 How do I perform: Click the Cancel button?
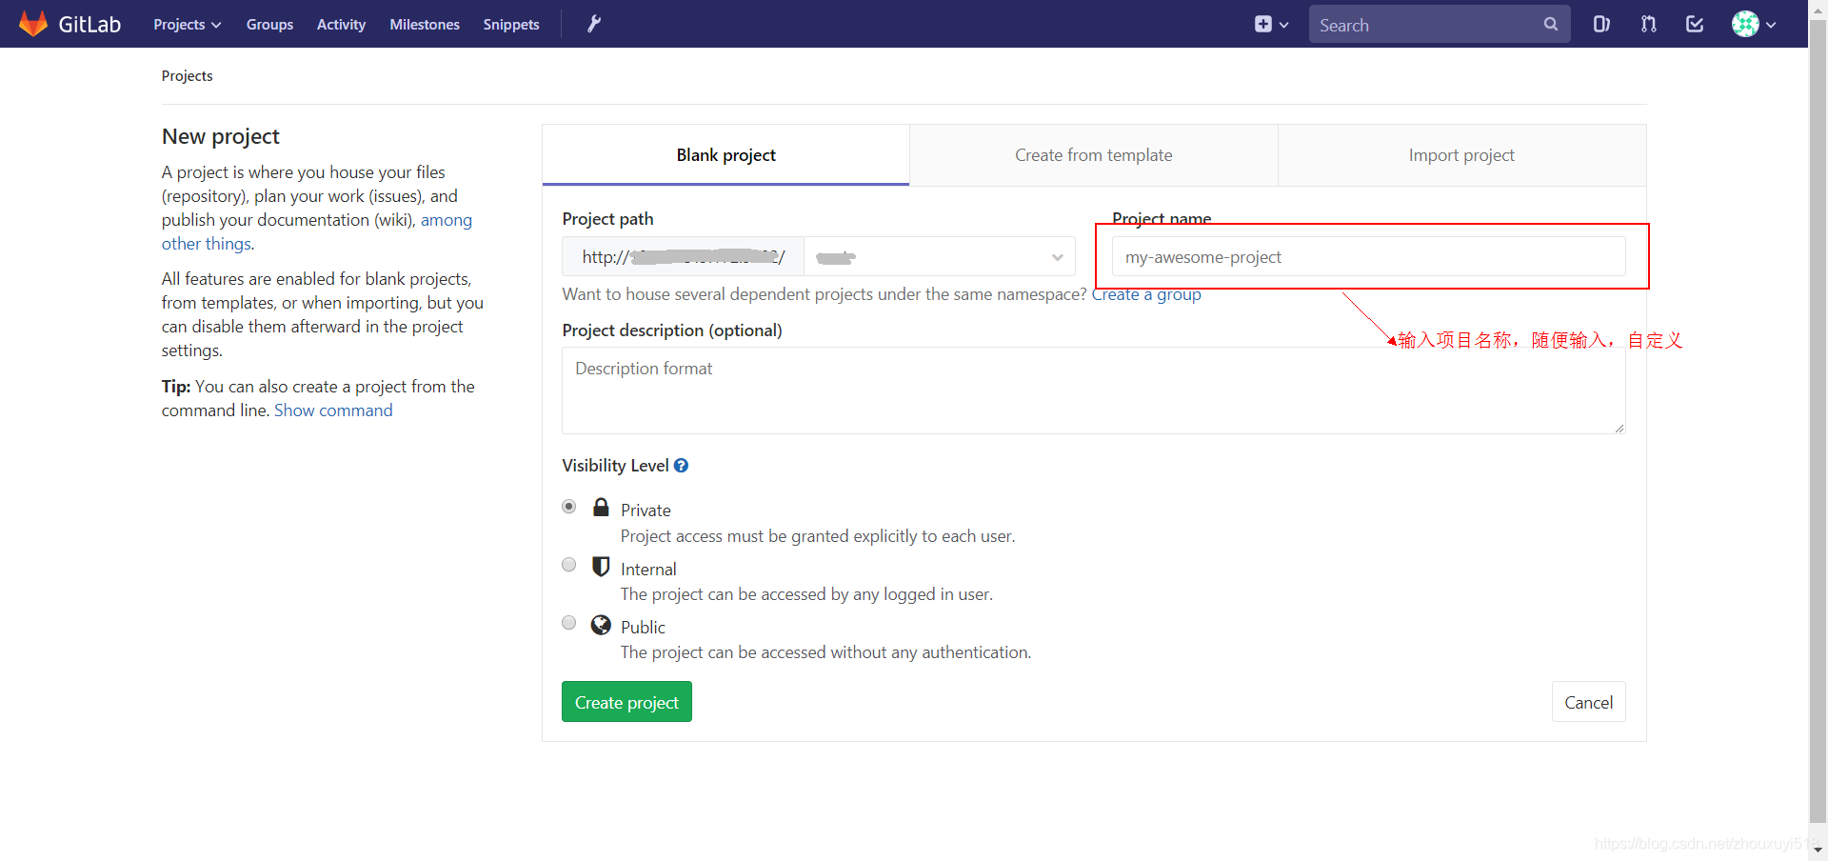[x=1589, y=702]
